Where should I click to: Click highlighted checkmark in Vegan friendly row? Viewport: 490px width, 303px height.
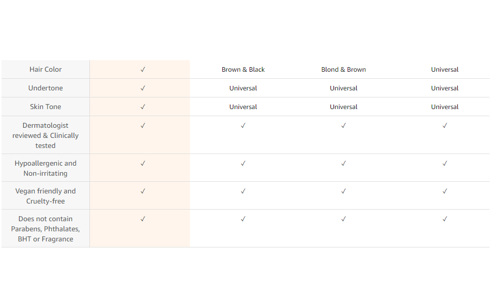click(x=143, y=191)
